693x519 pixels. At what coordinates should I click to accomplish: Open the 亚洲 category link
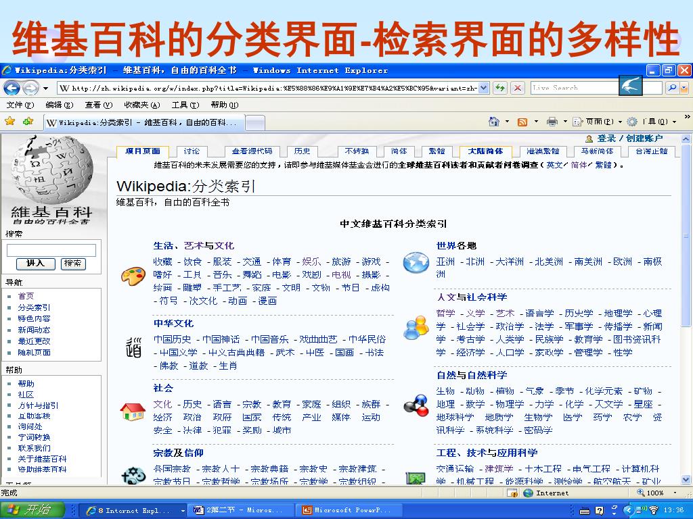tap(445, 262)
